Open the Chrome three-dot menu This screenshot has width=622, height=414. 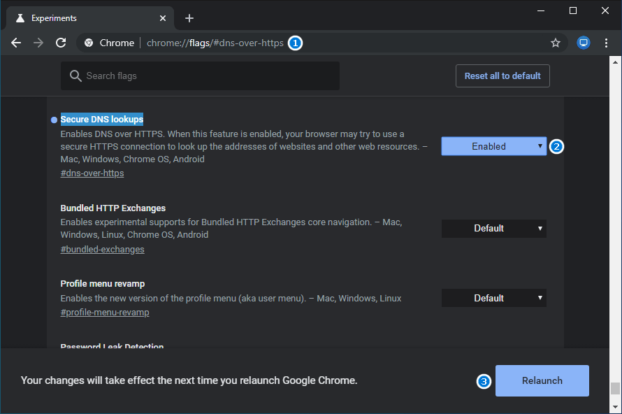coord(606,43)
